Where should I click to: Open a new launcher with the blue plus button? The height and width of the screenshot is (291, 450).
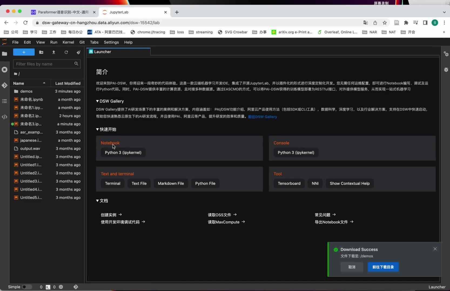pos(23,52)
